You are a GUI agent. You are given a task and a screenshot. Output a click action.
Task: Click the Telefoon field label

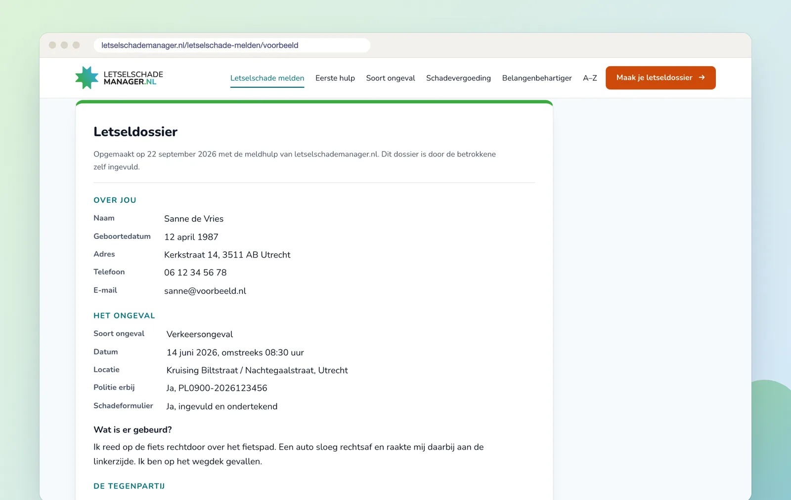109,272
